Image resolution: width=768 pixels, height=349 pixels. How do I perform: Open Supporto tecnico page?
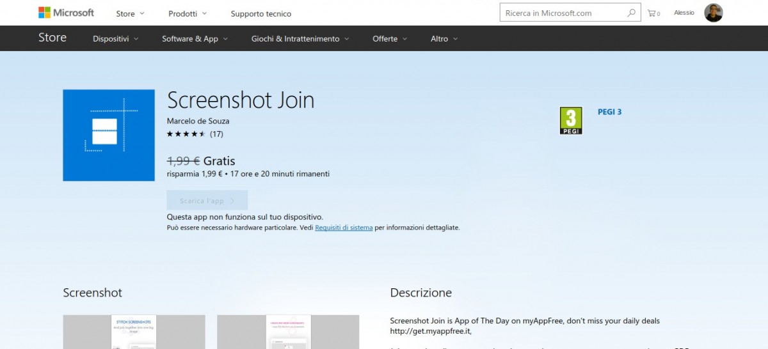click(260, 13)
